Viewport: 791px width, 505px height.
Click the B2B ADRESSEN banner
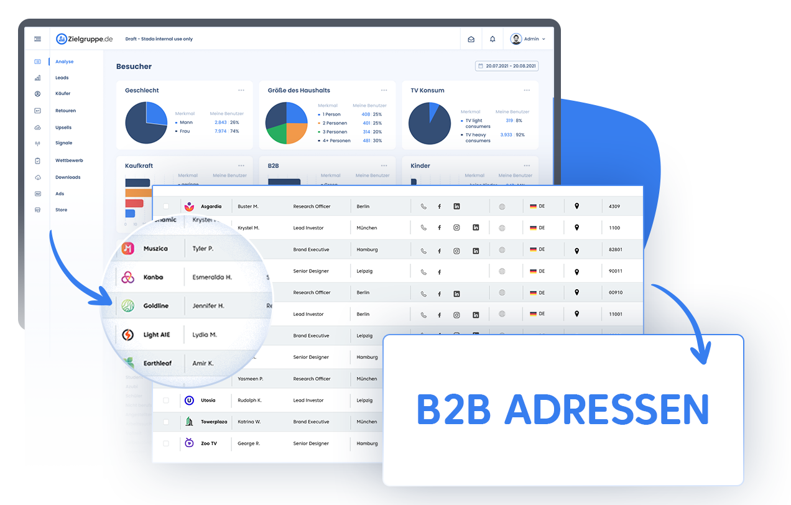(563, 410)
